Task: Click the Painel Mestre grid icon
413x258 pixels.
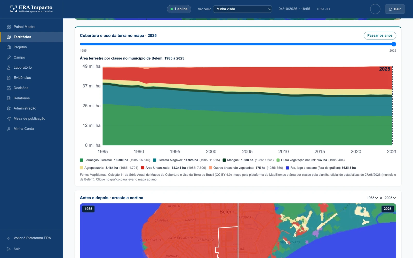Action: point(9,27)
